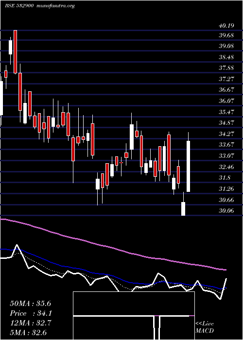Click the 'Price : 34.1' legend entry

(31, 313)
